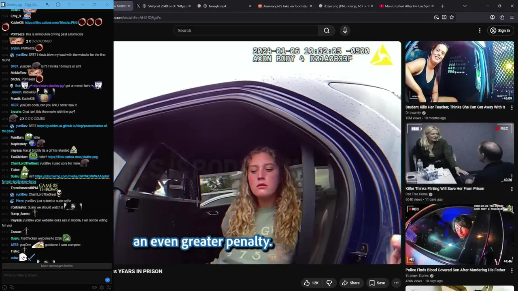
Task: Click the extensions puzzle icon in chat titlebar
Action: tap(58, 4)
